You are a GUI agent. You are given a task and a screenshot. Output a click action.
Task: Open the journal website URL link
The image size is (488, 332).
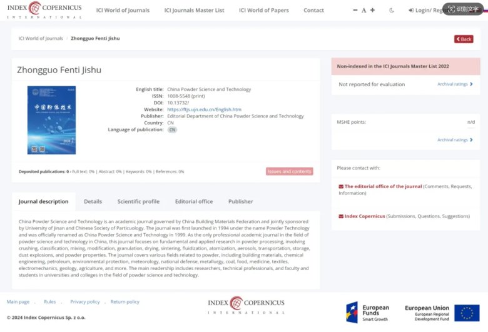coord(204,109)
